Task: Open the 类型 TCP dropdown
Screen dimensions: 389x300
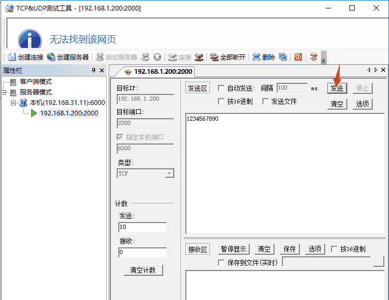Action: pyautogui.click(x=169, y=173)
